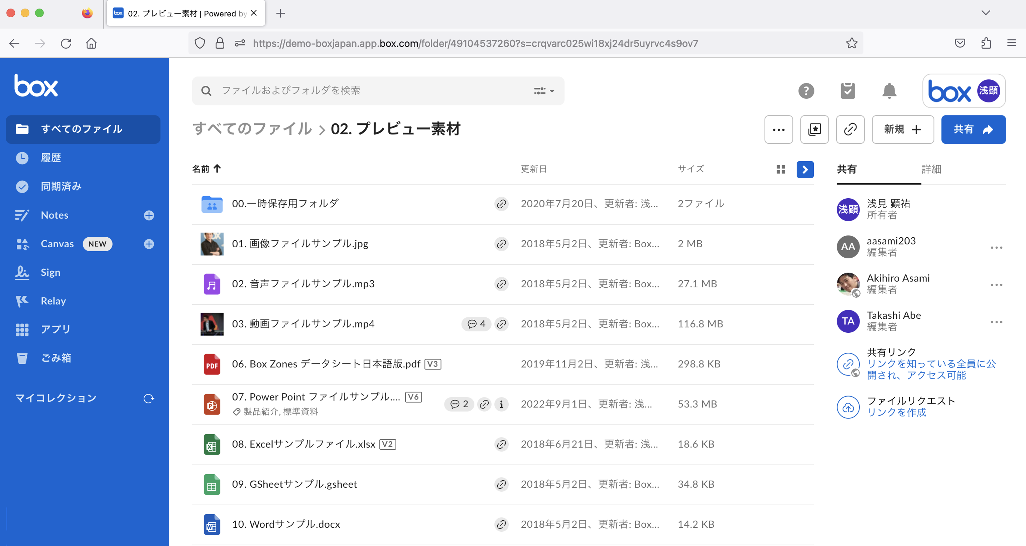Open 履歴 in the sidebar menu
The height and width of the screenshot is (546, 1026).
[51, 158]
